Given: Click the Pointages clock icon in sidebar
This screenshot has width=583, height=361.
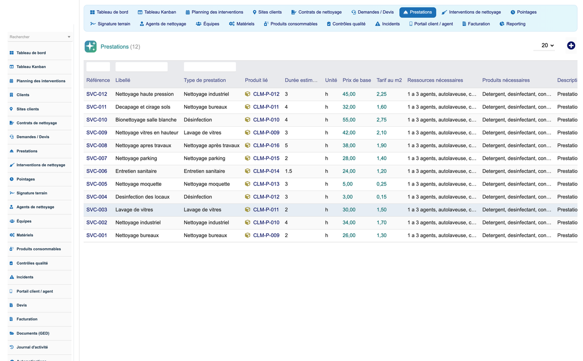Looking at the screenshot, I should 12,179.
